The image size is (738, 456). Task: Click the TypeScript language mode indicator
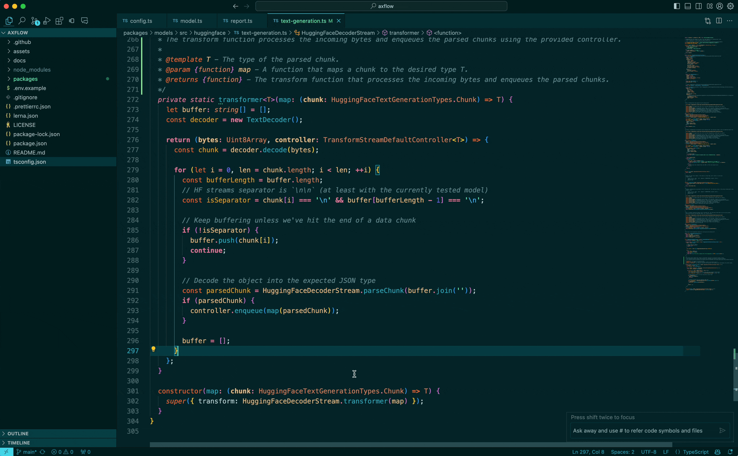coord(695,452)
